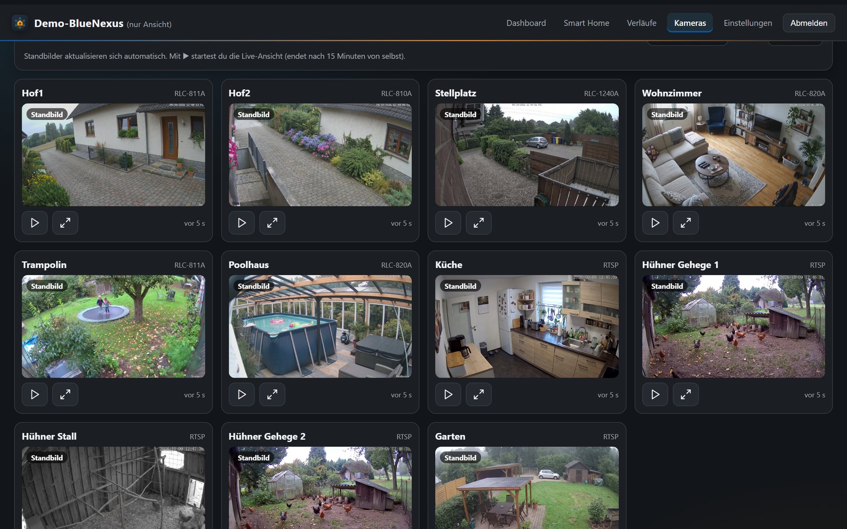Expand Hof2 camera to fullscreen
Screen dimensions: 847x529
(x=272, y=223)
